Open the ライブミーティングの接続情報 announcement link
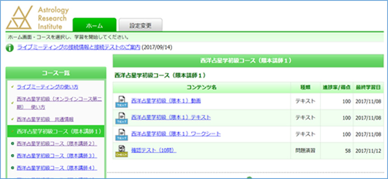388x179 pixels. (79, 47)
